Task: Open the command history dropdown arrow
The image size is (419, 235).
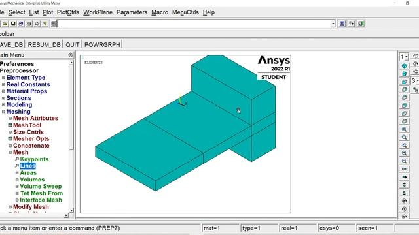Action: (x=333, y=23)
